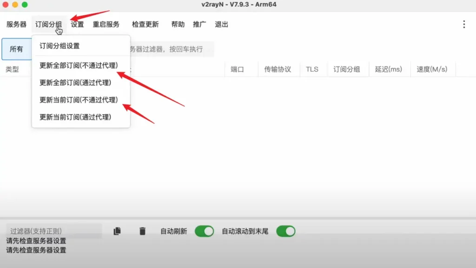
Task: Click the trash icon to clear logs
Action: pos(142,231)
